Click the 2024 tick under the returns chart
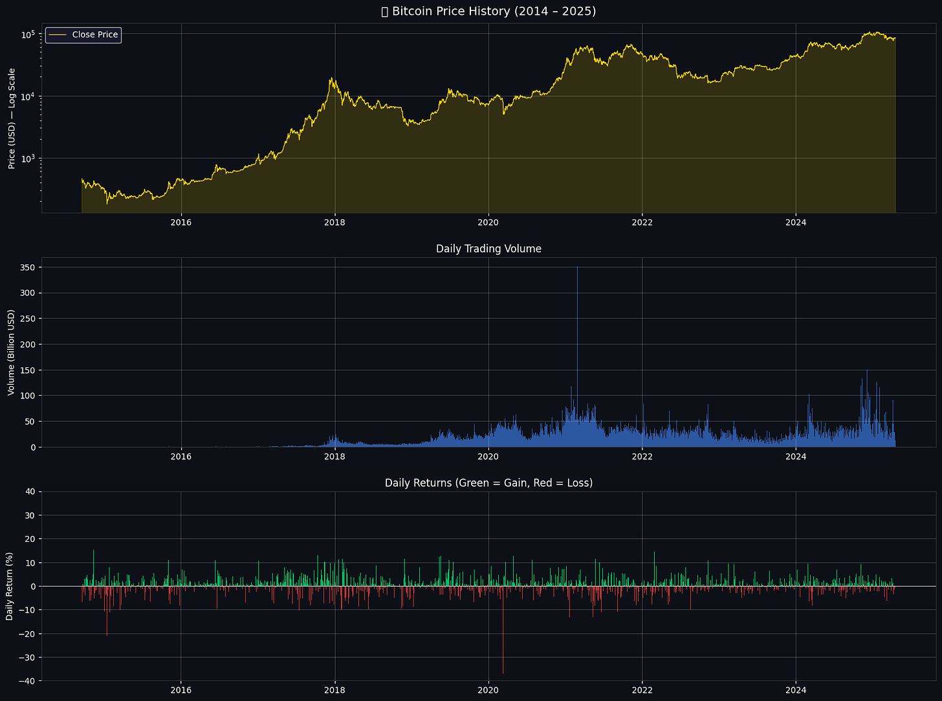The width and height of the screenshot is (942, 701). [x=796, y=691]
